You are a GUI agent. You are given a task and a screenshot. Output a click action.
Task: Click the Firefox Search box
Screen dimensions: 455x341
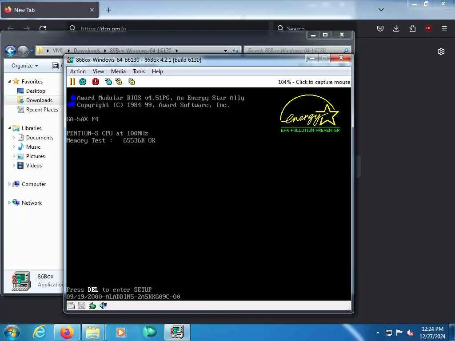(315, 28)
